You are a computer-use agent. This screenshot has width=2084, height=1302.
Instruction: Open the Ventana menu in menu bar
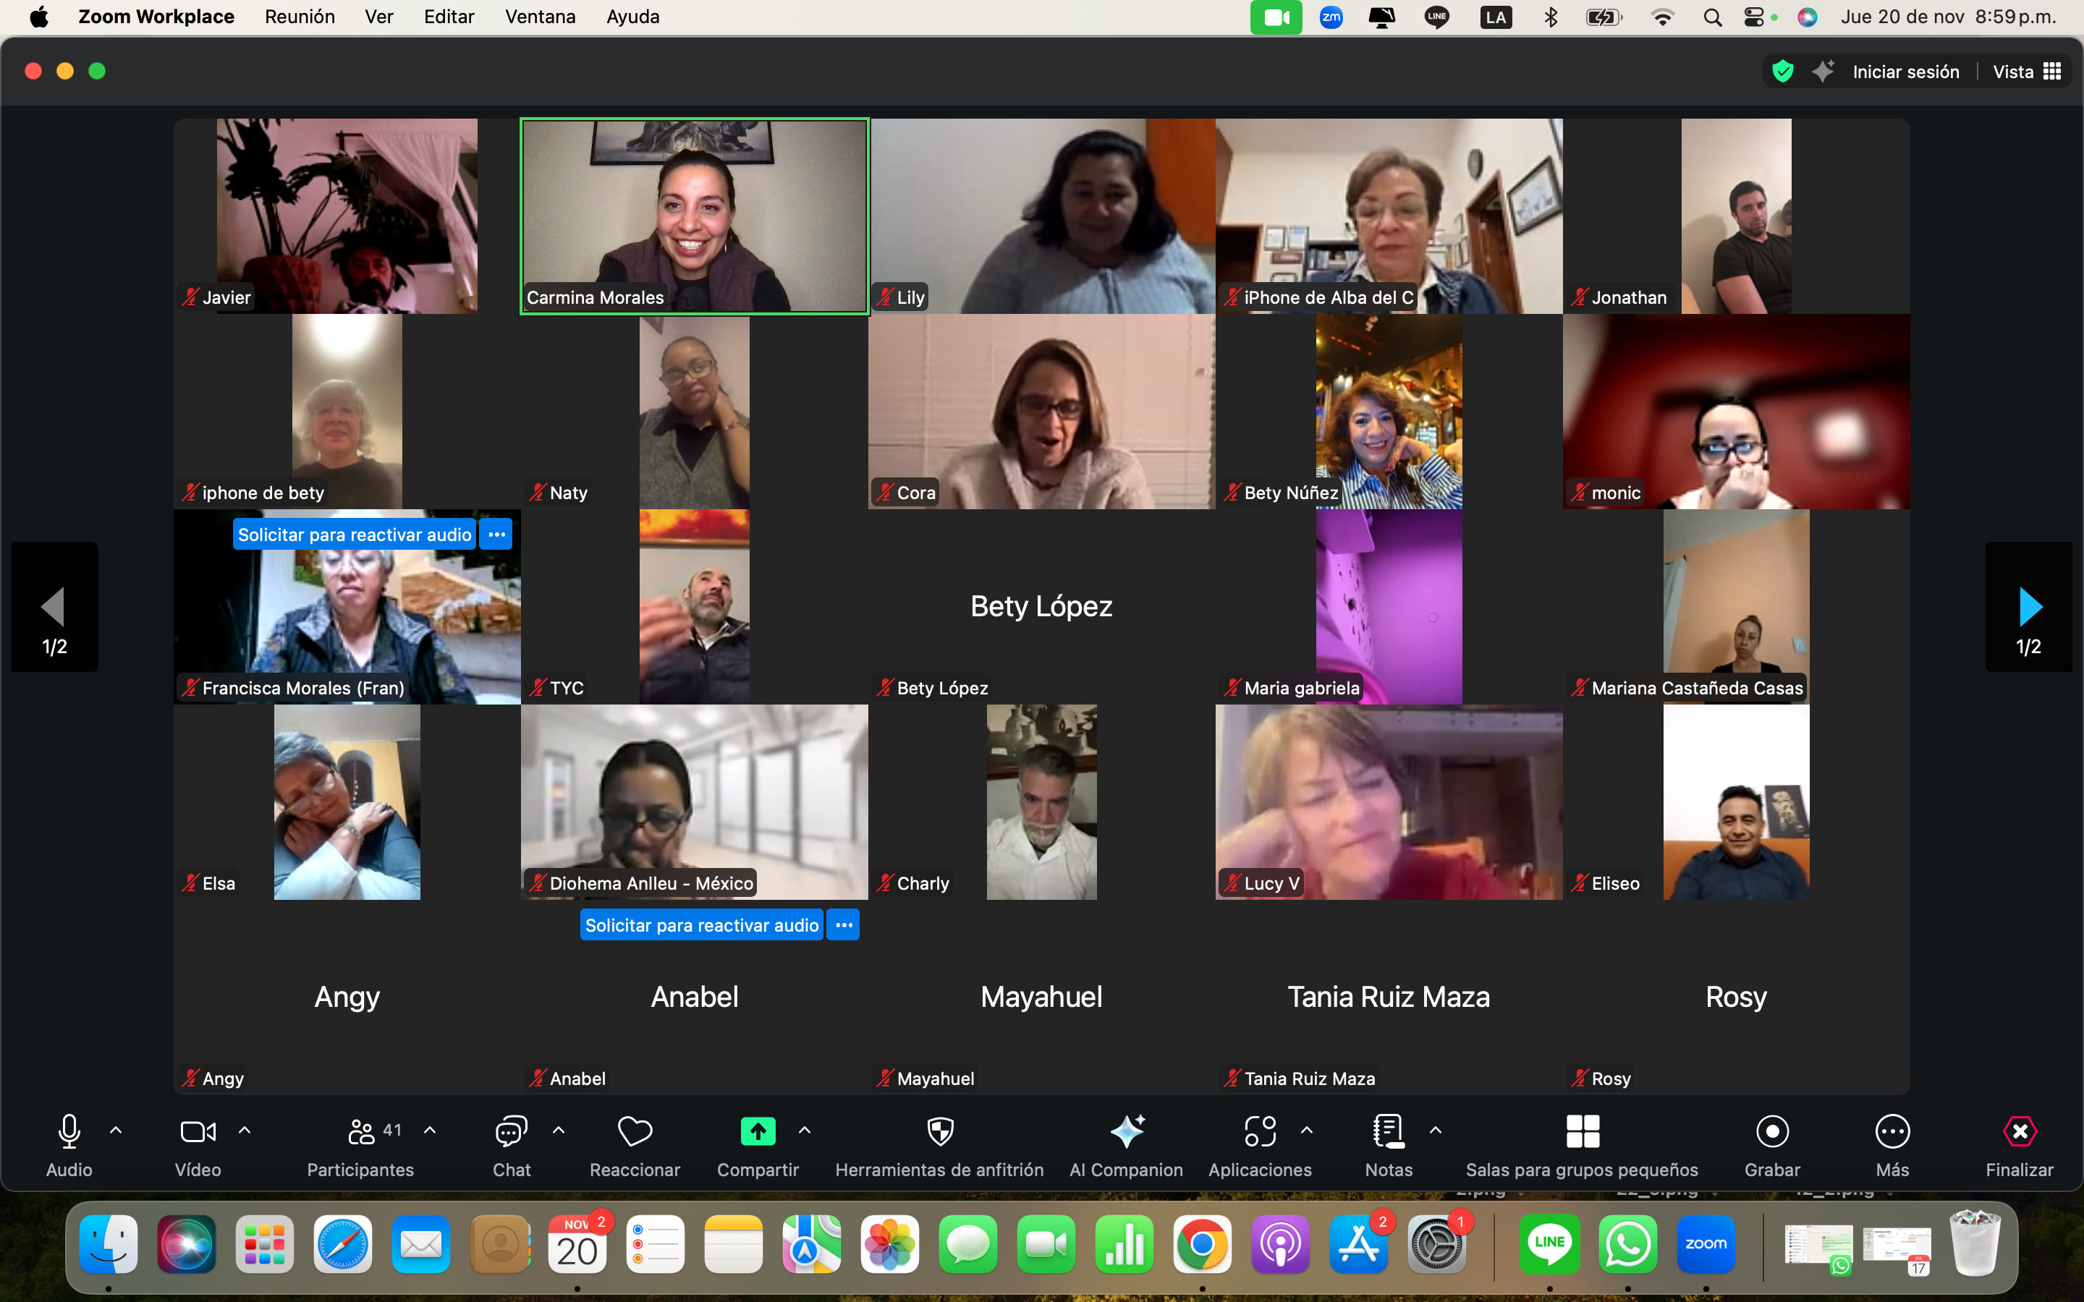pyautogui.click(x=540, y=17)
